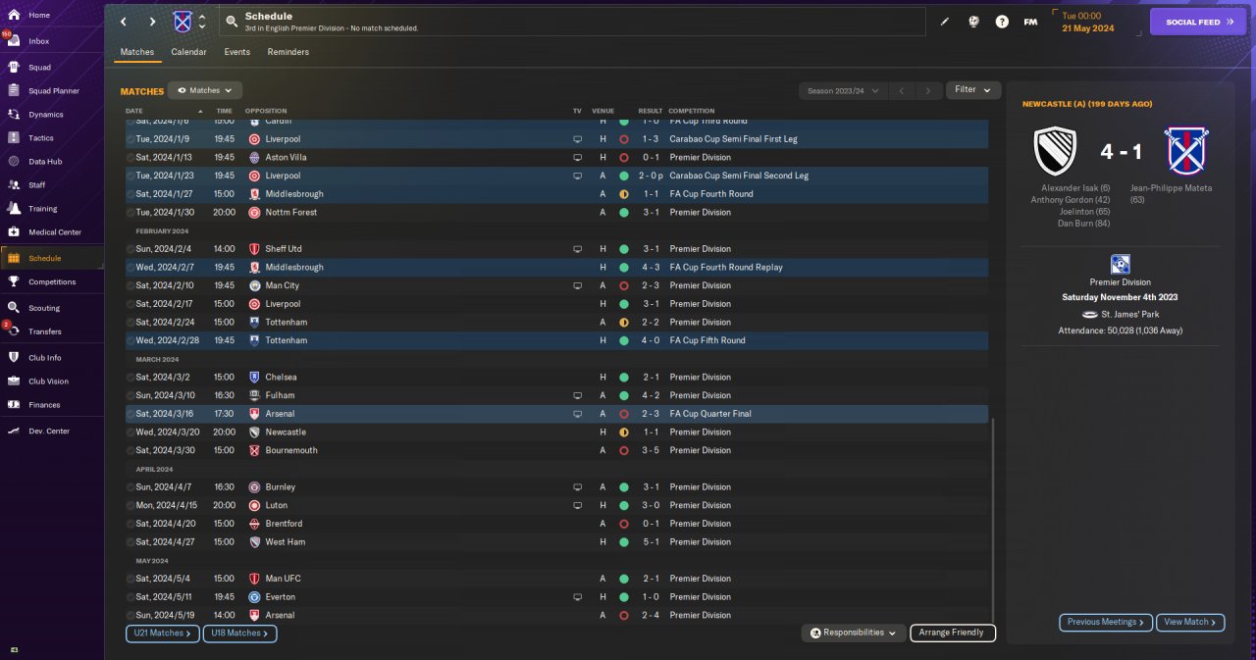Click the match list scrollbar

coord(993,520)
